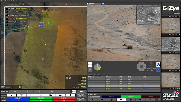Set target type to truck icon
Image resolution: width=181 pixels, height=102 pixels.
(131, 99)
